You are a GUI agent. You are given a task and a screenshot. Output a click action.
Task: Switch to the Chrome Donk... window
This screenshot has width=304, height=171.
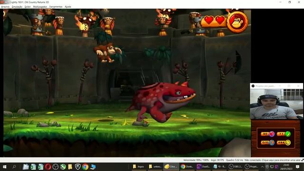pyautogui.click(x=187, y=167)
